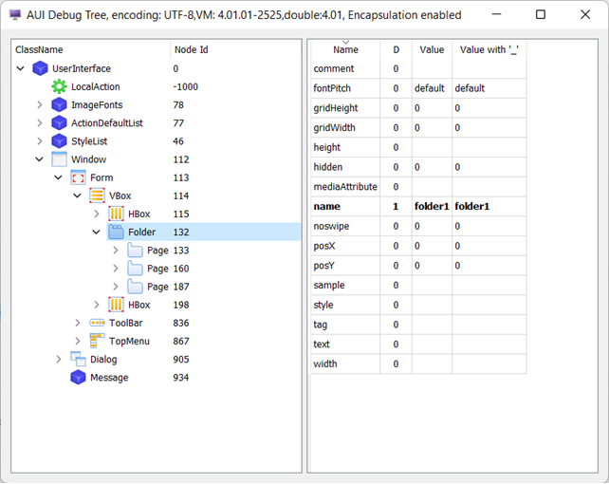The width and height of the screenshot is (609, 484).
Task: Click the green gear LocalAction icon
Action: 59,86
